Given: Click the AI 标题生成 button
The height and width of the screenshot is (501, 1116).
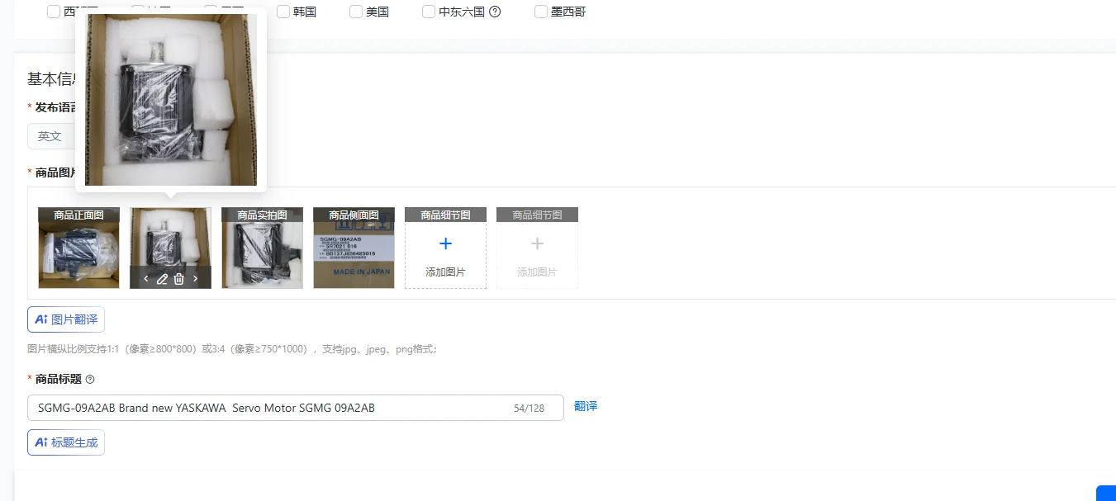Looking at the screenshot, I should (66, 442).
